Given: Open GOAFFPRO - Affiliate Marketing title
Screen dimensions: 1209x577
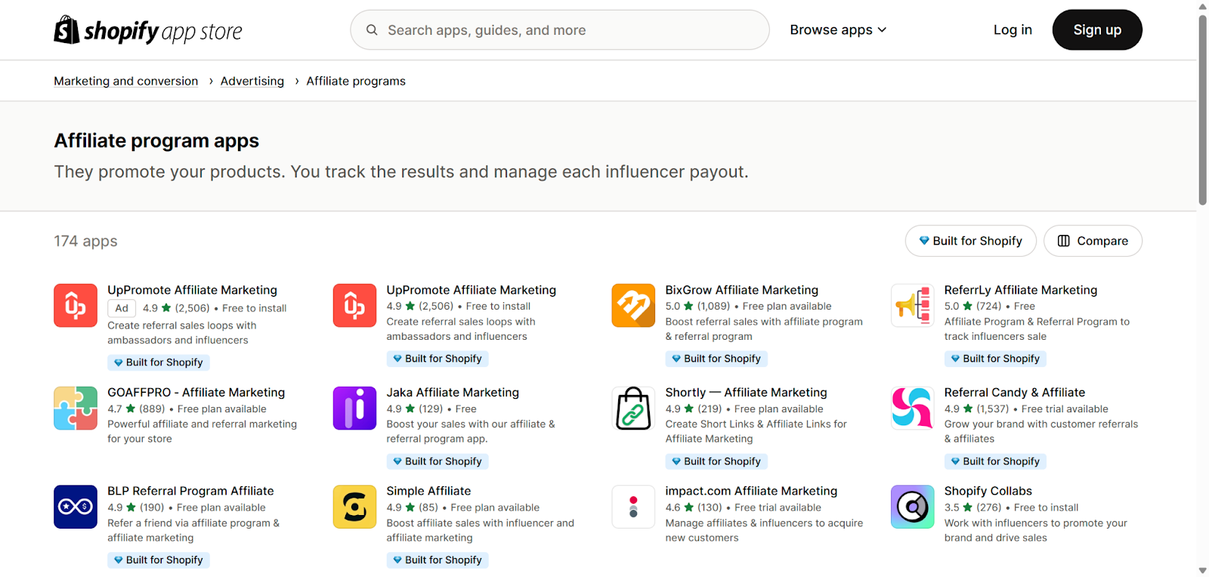Looking at the screenshot, I should pos(196,393).
